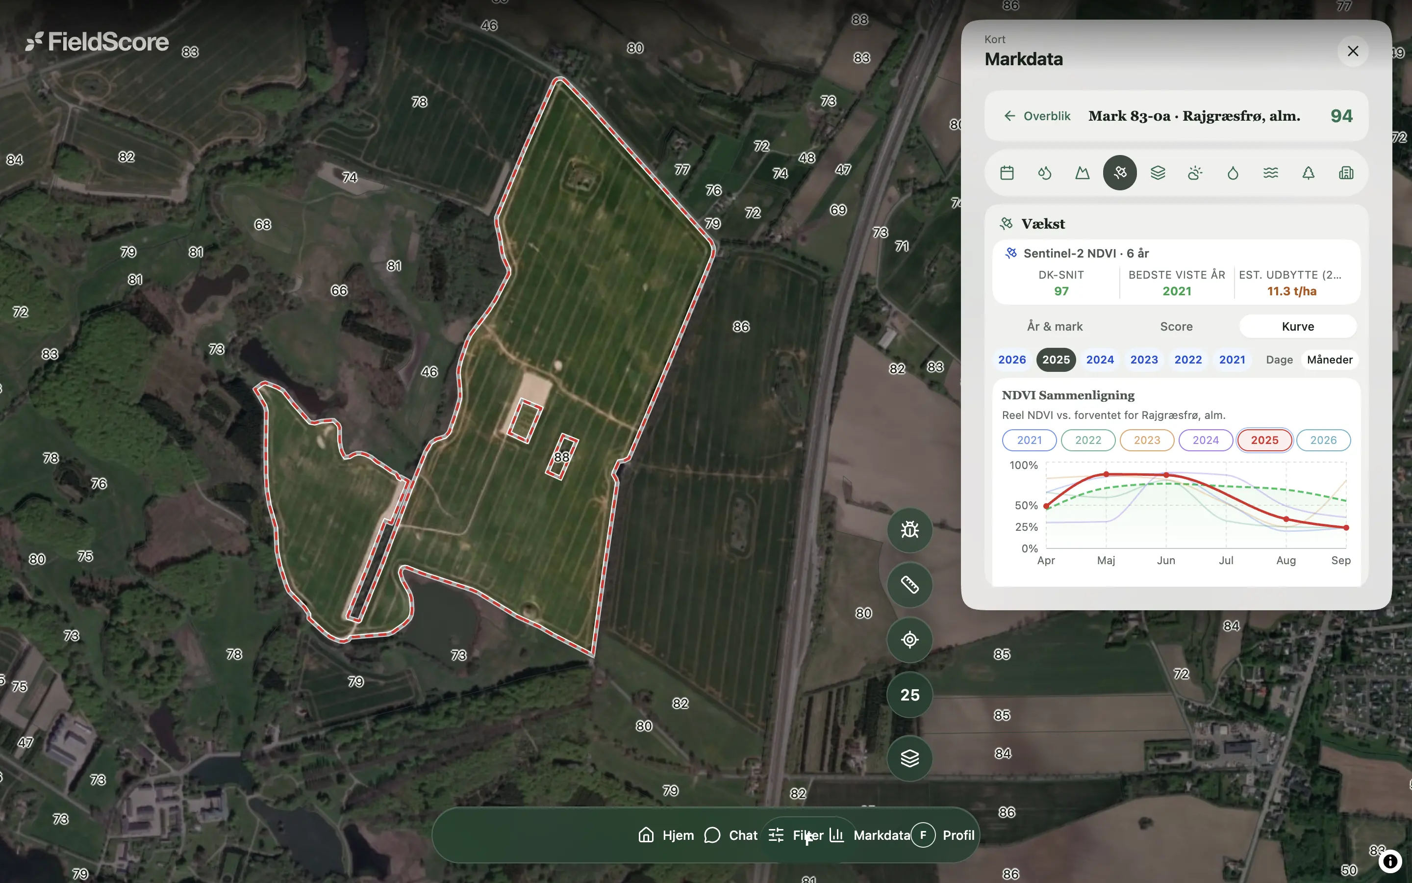Viewport: 1412px width, 883px height.
Task: Toggle 2021 series in NDVI chart
Action: point(1029,441)
